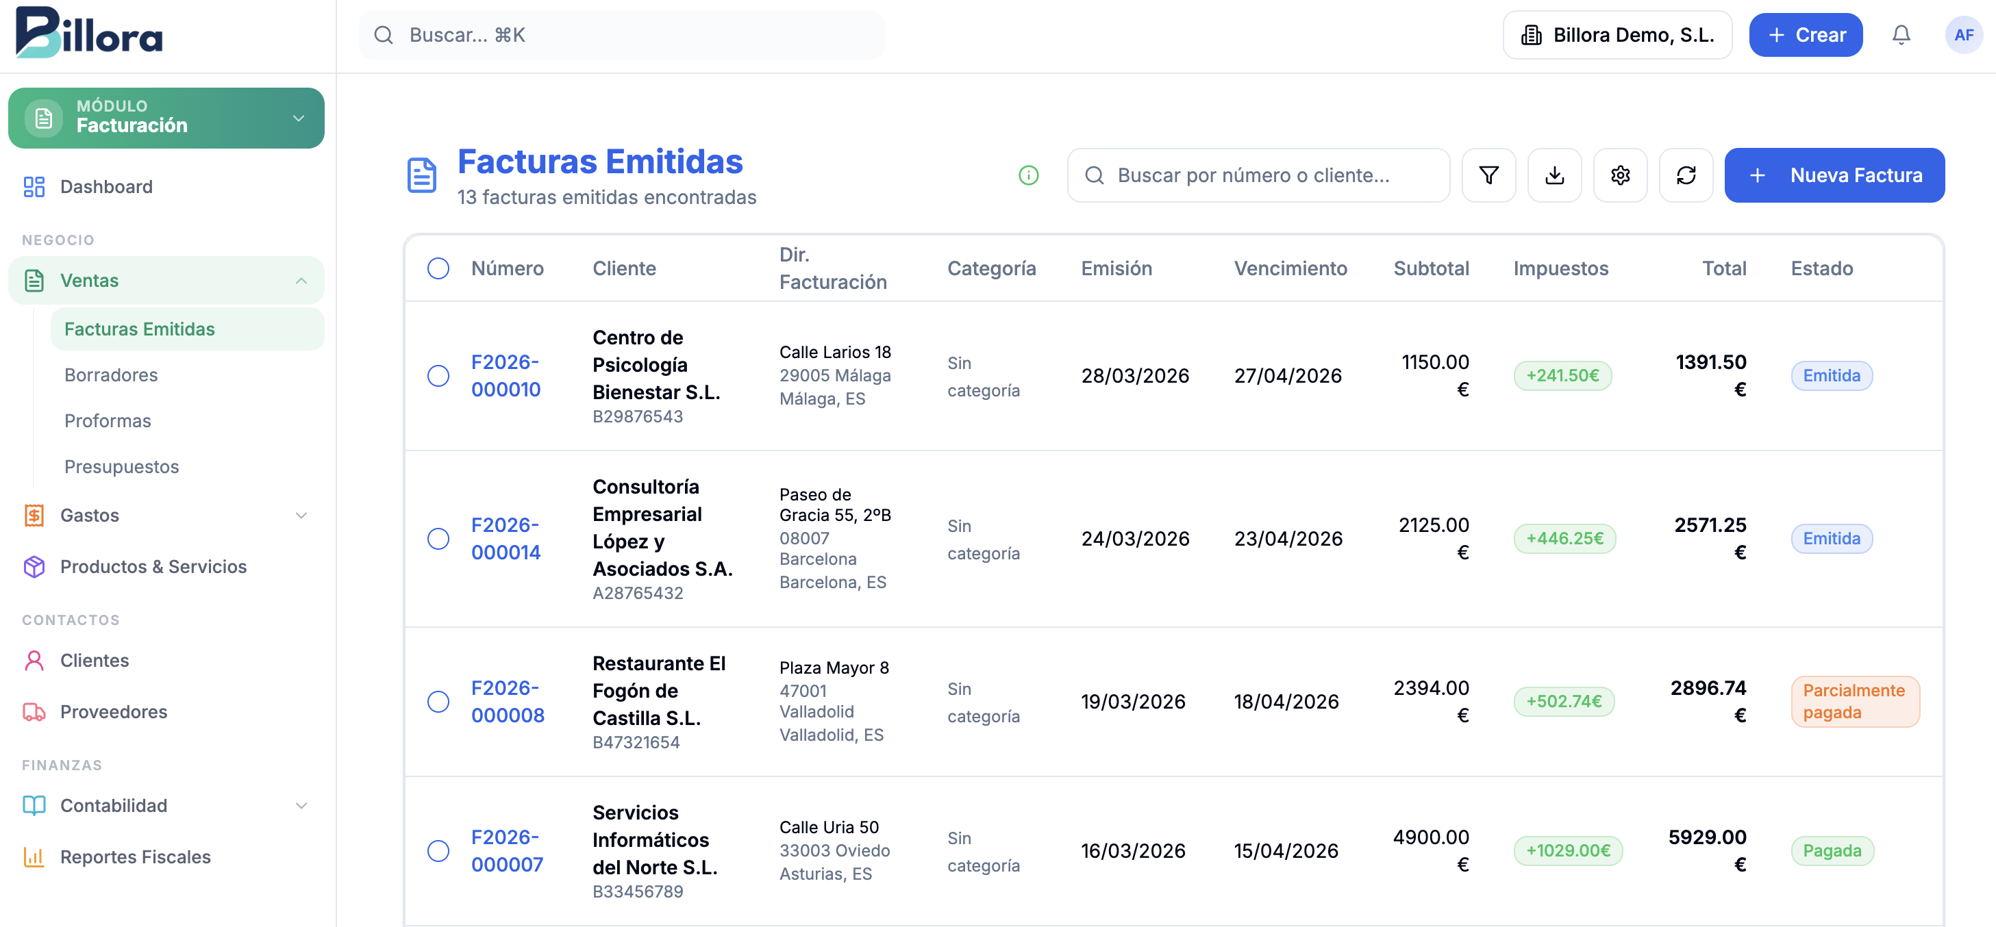
Task: Open table settings gear icon
Action: pyautogui.click(x=1619, y=176)
